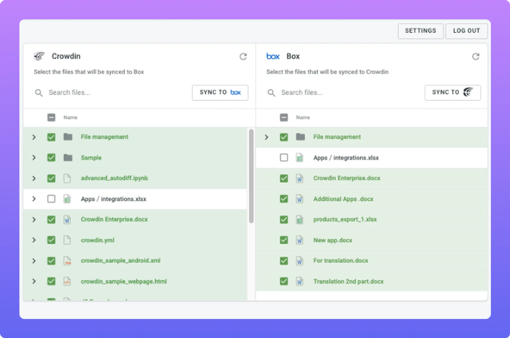510x338 pixels.
Task: Click the advanced_autodiff.ipynb file icon
Action: point(67,178)
